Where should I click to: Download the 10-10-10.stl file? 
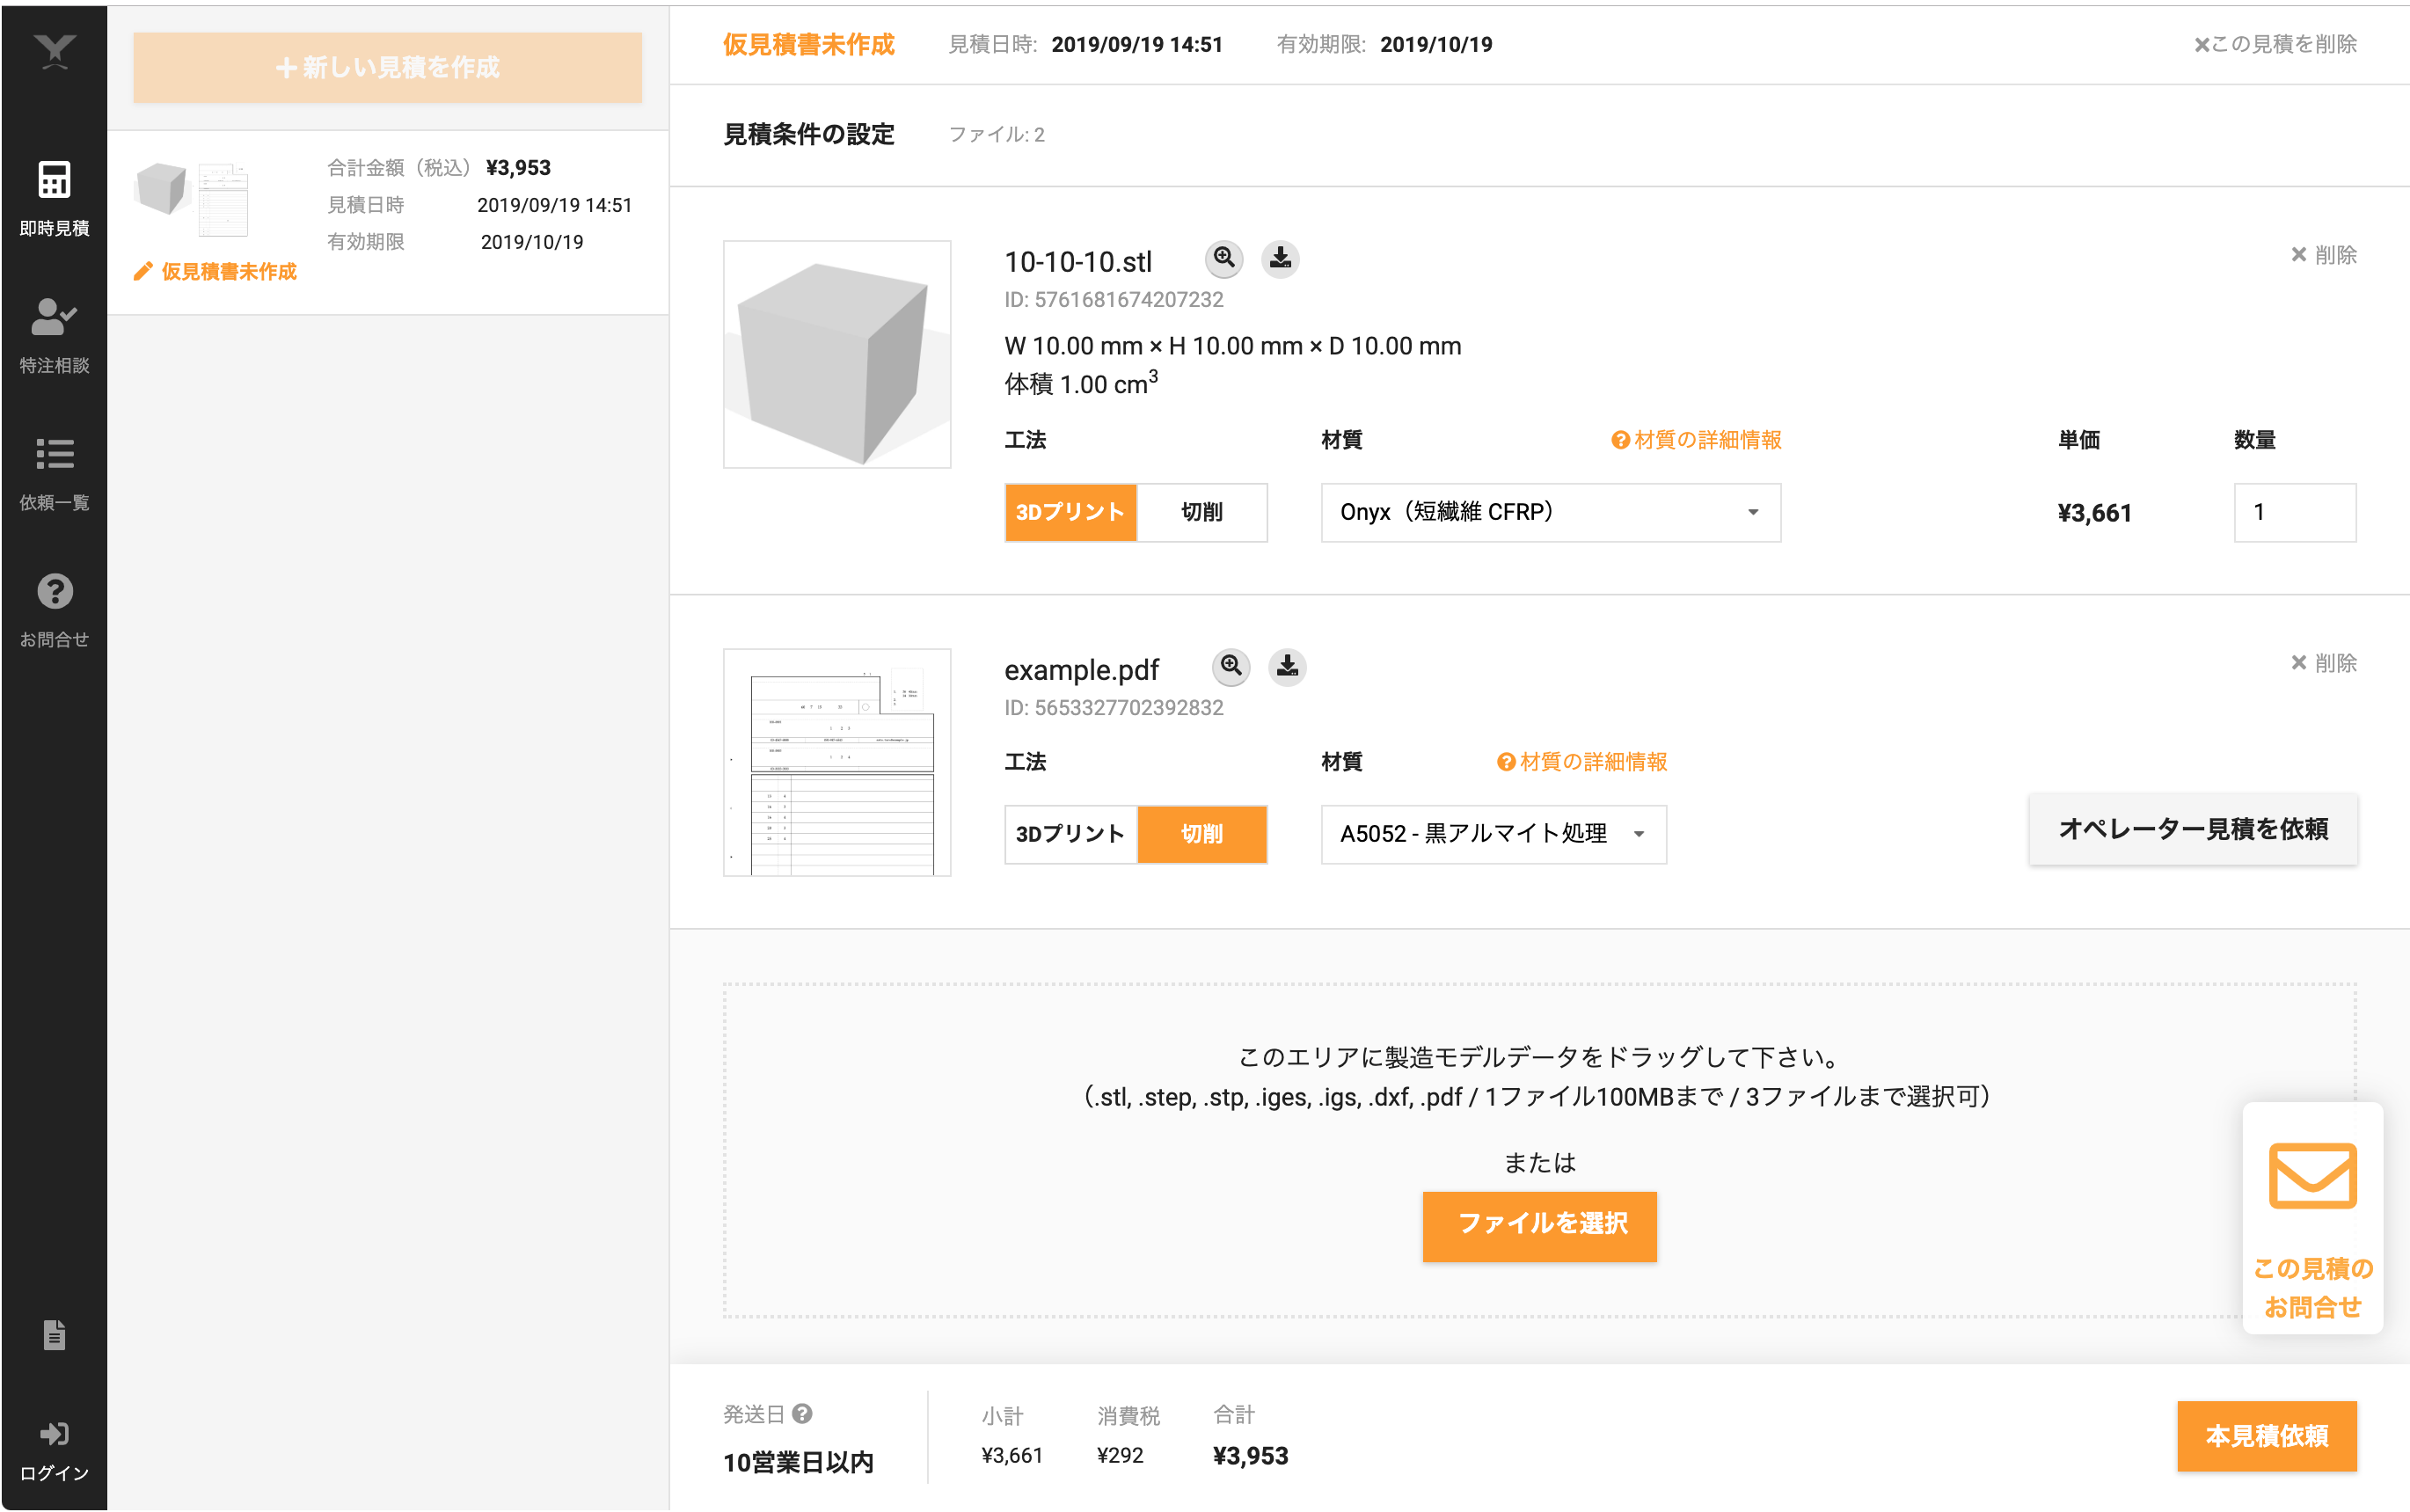1280,259
